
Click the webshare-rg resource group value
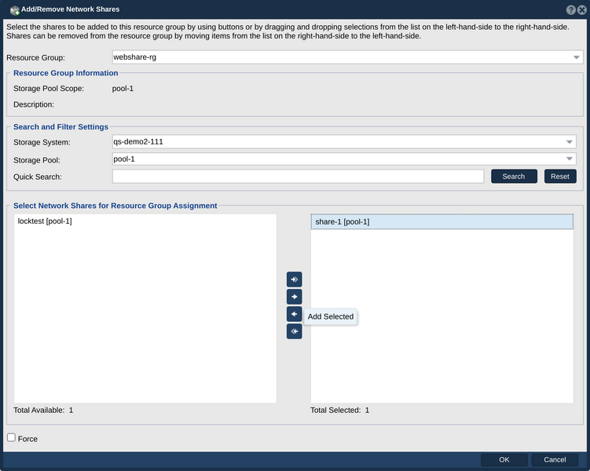(134, 57)
